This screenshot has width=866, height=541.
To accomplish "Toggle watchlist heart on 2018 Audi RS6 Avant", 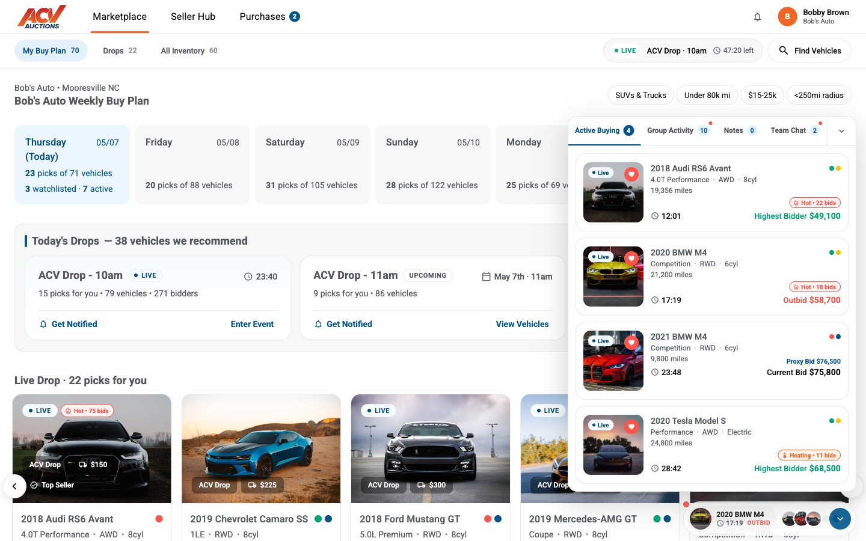I will point(631,174).
